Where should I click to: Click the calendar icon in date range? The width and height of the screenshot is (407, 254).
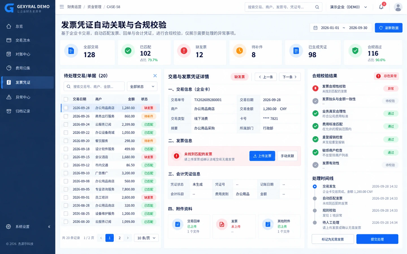(x=315, y=28)
